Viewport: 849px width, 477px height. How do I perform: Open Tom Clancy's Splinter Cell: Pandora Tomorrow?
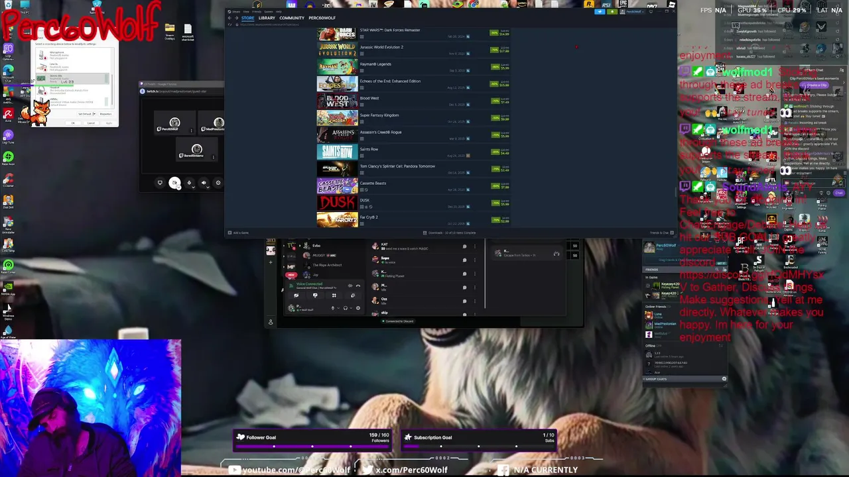pos(415,169)
